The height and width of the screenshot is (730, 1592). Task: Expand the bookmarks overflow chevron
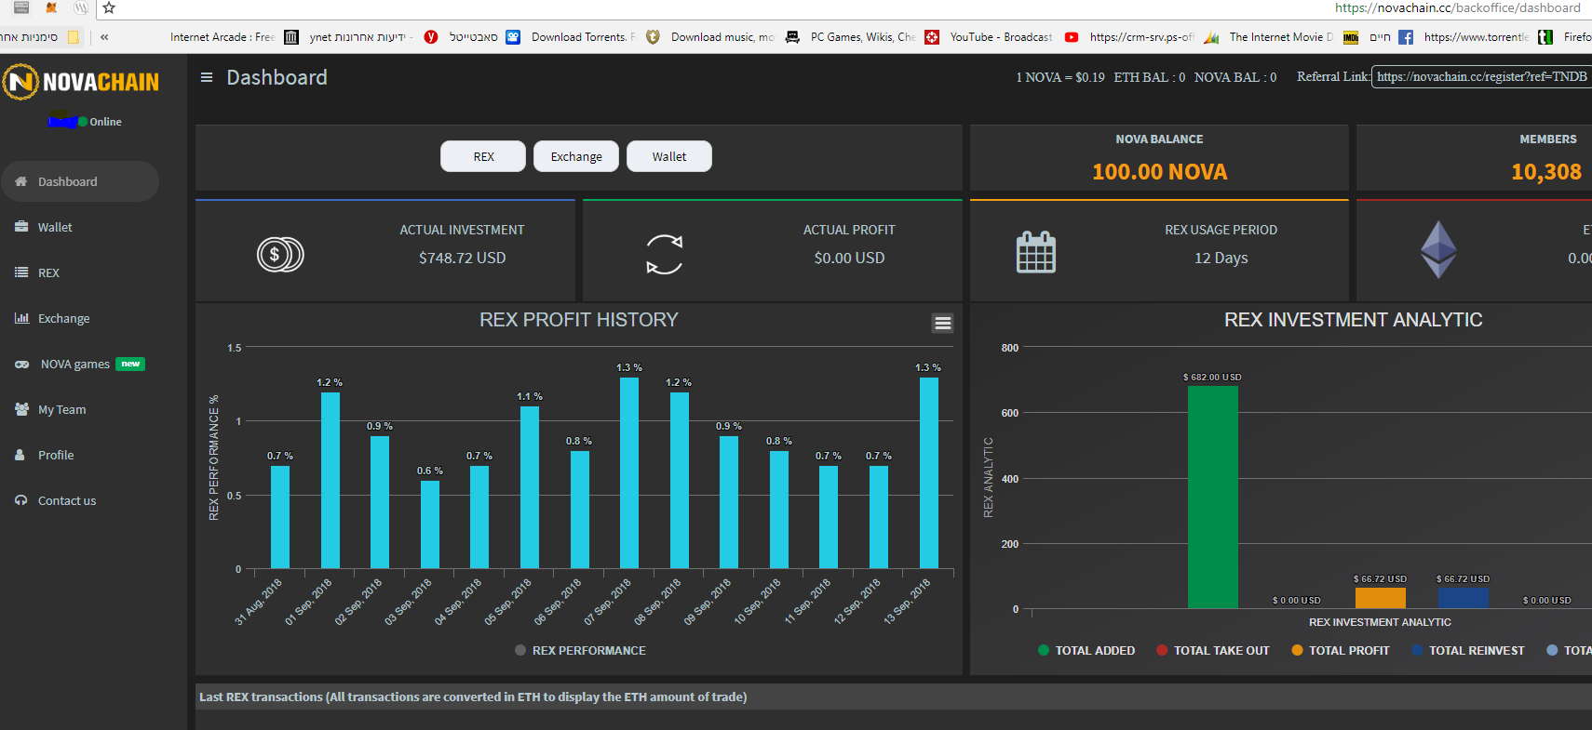pyautogui.click(x=104, y=37)
